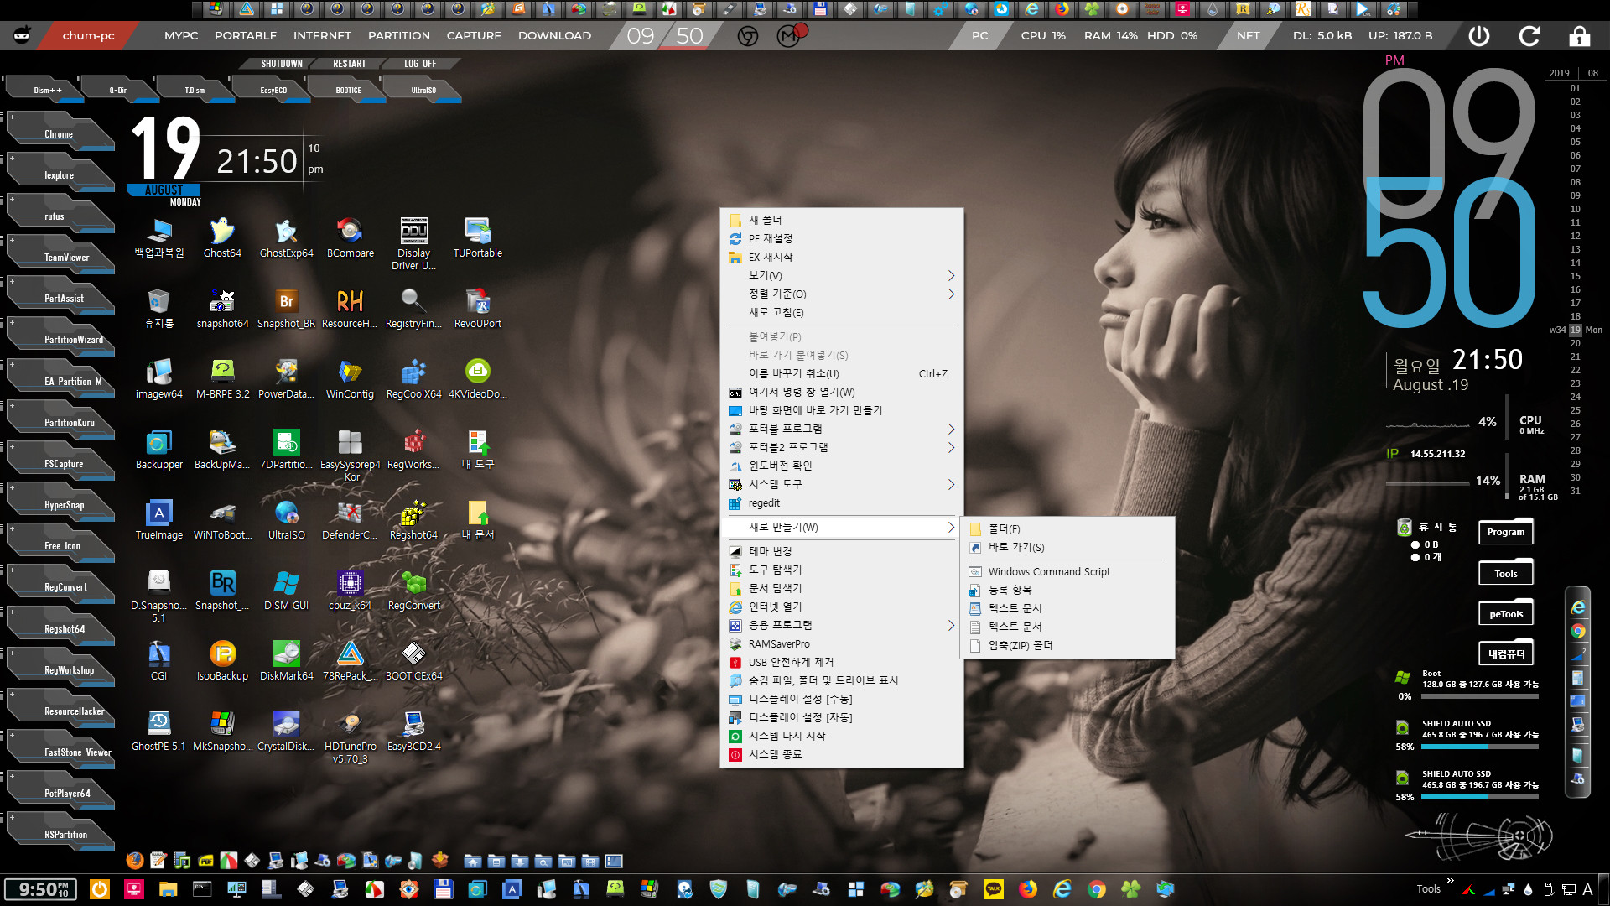The image size is (1610, 906).
Task: Open the Ghost64 desktop icon
Action: [222, 237]
